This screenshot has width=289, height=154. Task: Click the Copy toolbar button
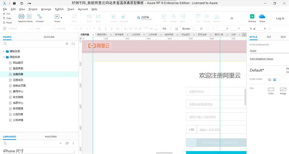7,18
